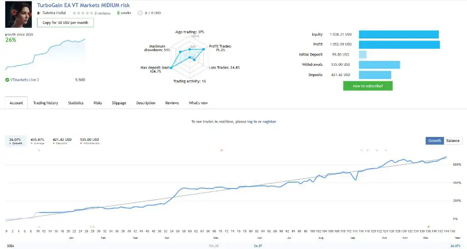Click the How to subscribe? button
The height and width of the screenshot is (249, 467).
(x=368, y=86)
